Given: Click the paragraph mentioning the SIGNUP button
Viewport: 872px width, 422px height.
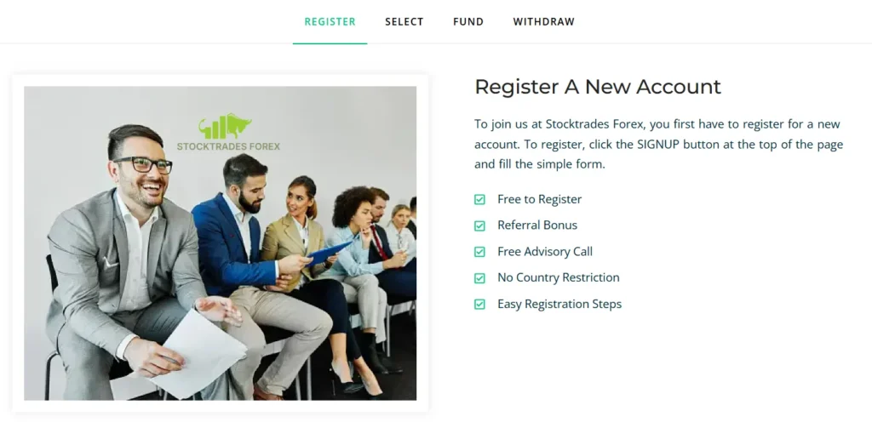Looking at the screenshot, I should tap(658, 144).
